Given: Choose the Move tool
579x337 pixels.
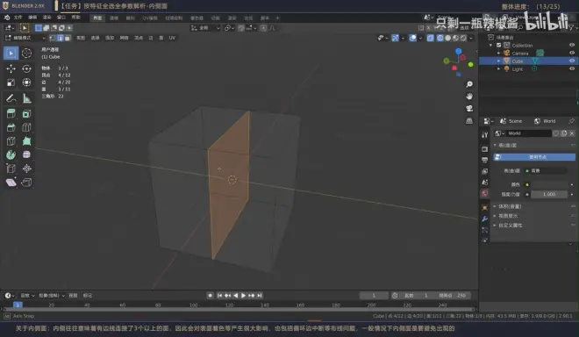Looking at the screenshot, I should (11, 68).
